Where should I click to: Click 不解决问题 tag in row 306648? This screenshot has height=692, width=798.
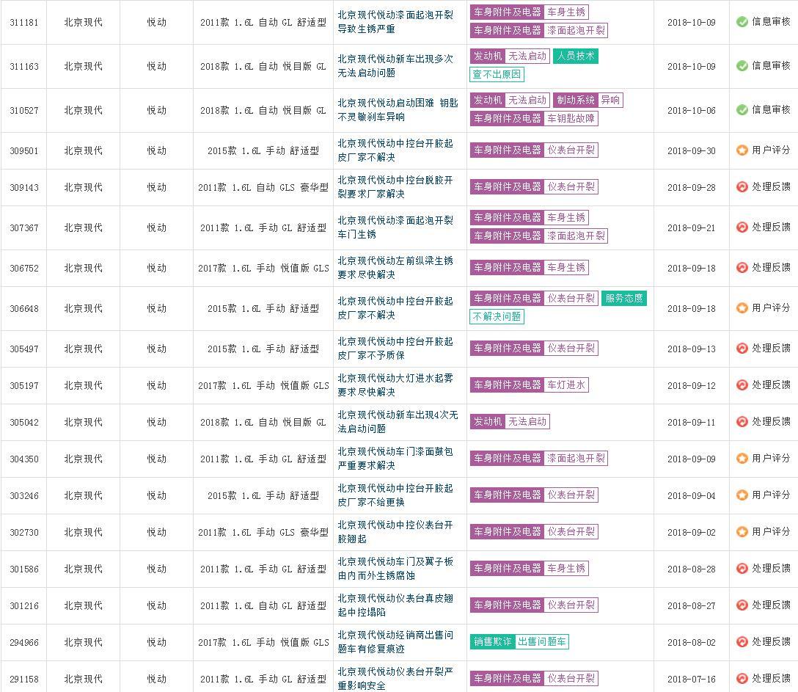pos(497,316)
